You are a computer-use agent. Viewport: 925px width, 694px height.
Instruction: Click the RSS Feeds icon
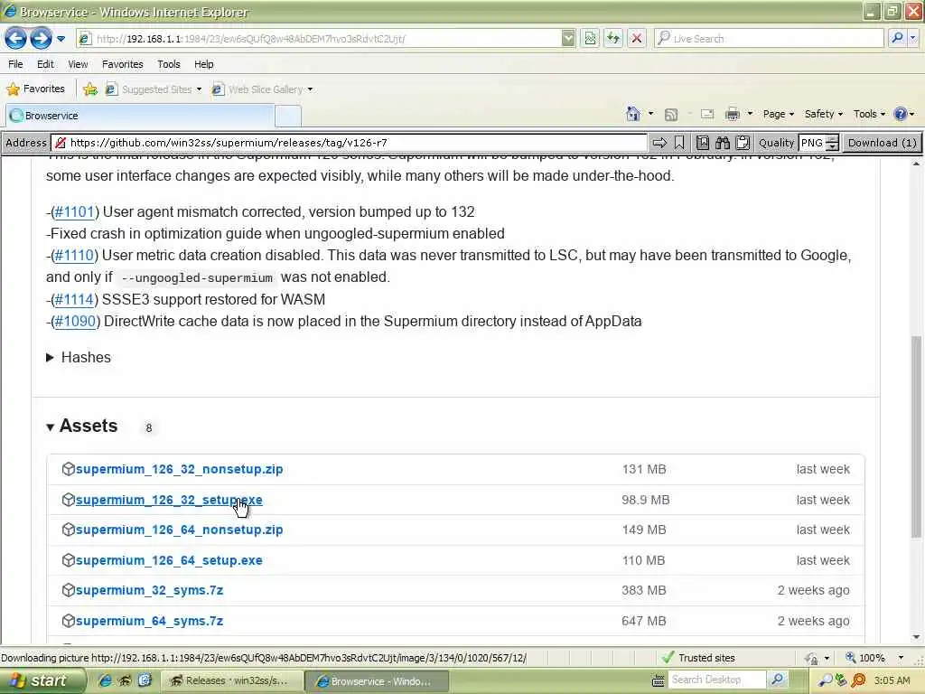point(671,115)
